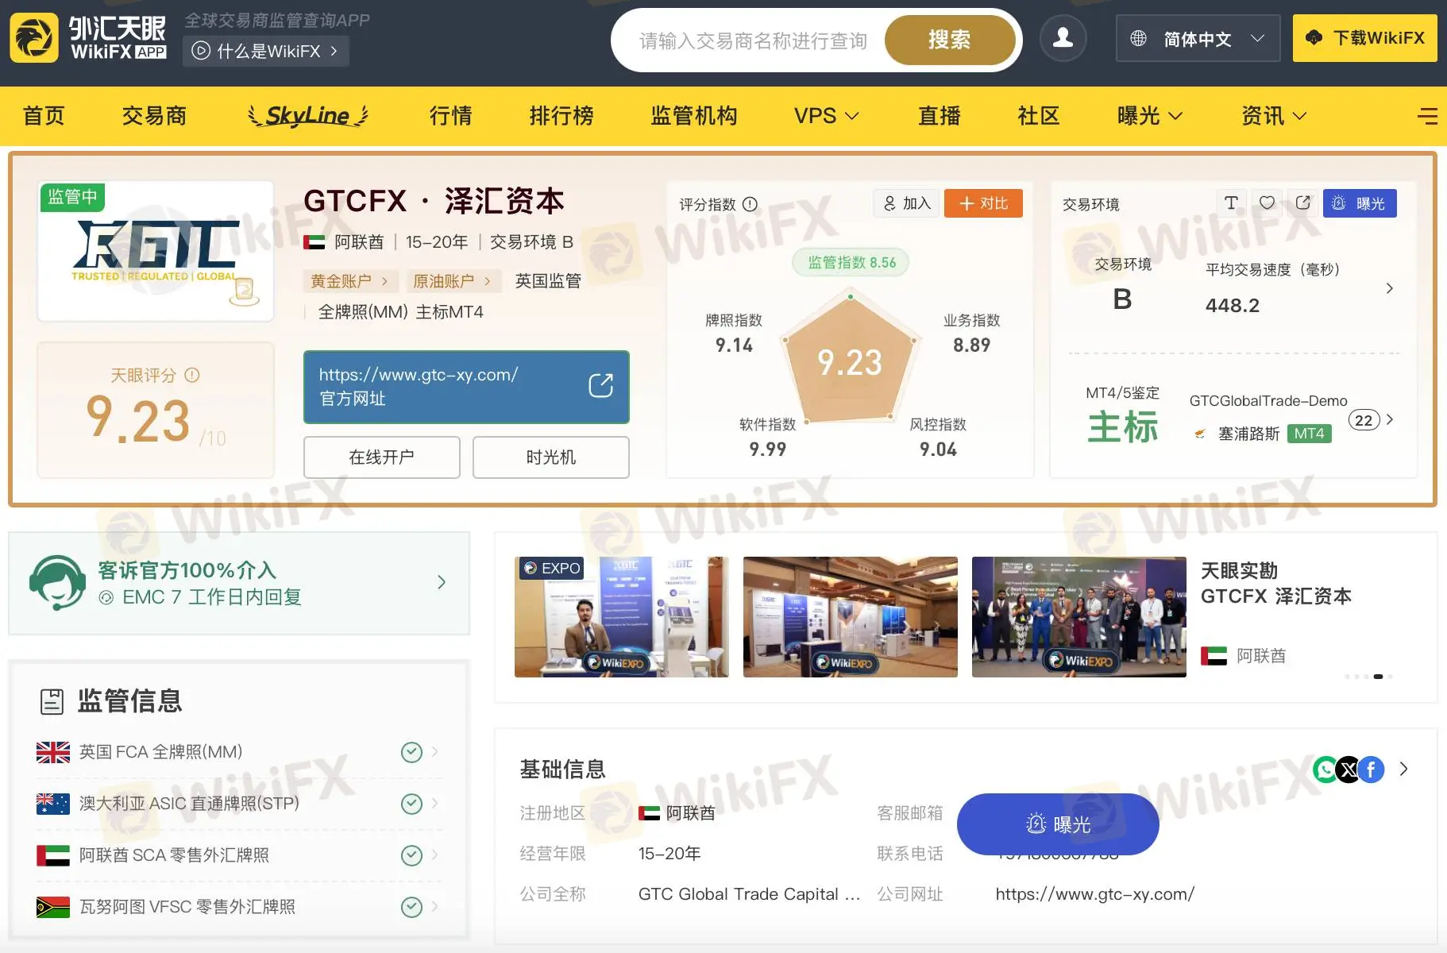Open the middle WikiEXPO hall photo
This screenshot has width=1447, height=953.
coord(851,617)
